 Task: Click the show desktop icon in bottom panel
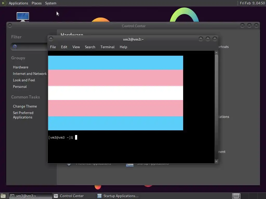[x=3, y=196]
